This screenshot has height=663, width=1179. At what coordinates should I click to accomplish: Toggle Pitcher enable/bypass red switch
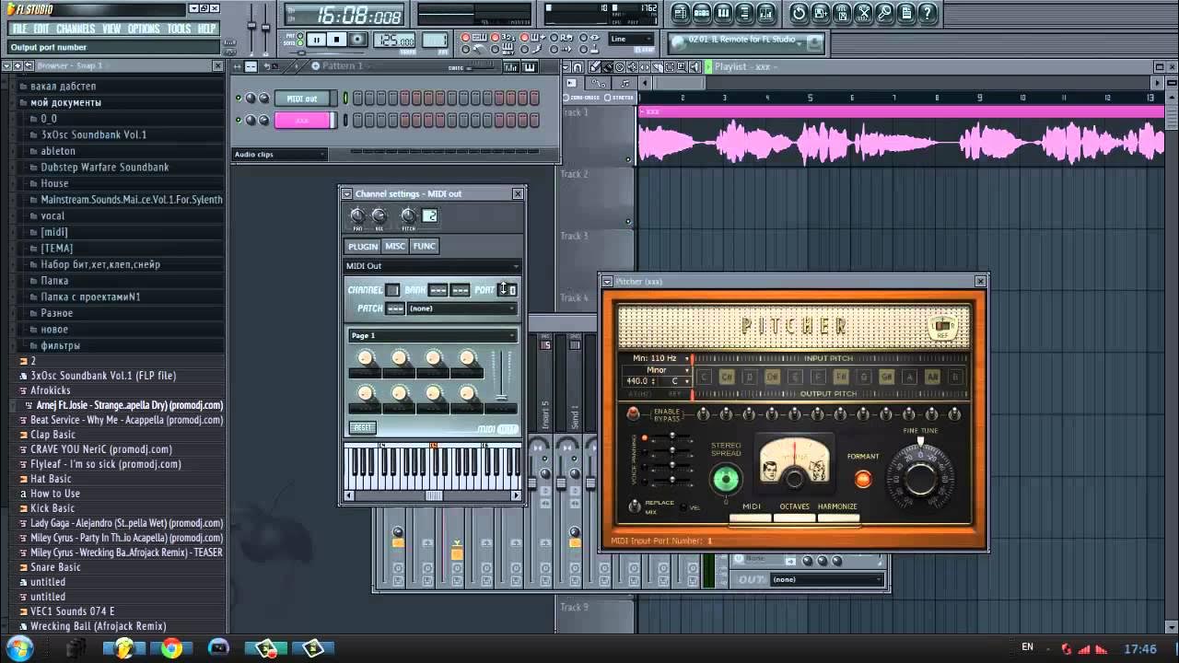pos(633,414)
